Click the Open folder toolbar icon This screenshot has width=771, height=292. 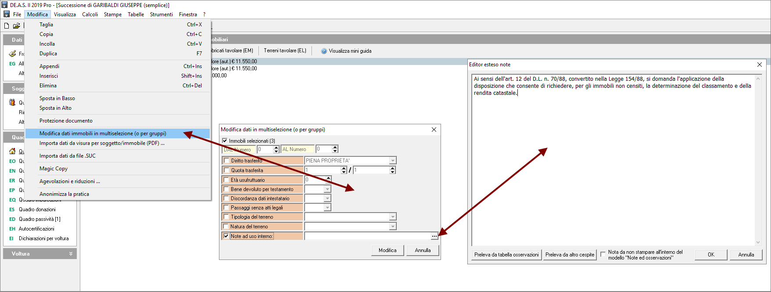(16, 25)
